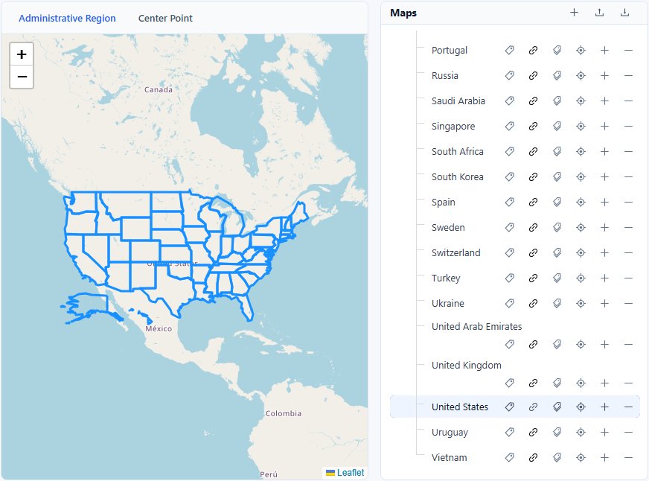The height and width of the screenshot is (481, 649).
Task: Click the plus icon for Turkey
Action: tap(604, 278)
